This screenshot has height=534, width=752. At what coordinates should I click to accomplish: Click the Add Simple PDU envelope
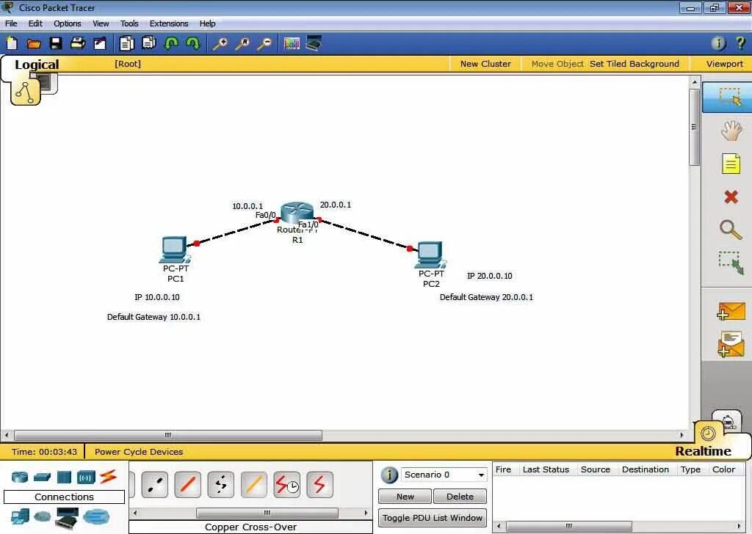point(731,311)
